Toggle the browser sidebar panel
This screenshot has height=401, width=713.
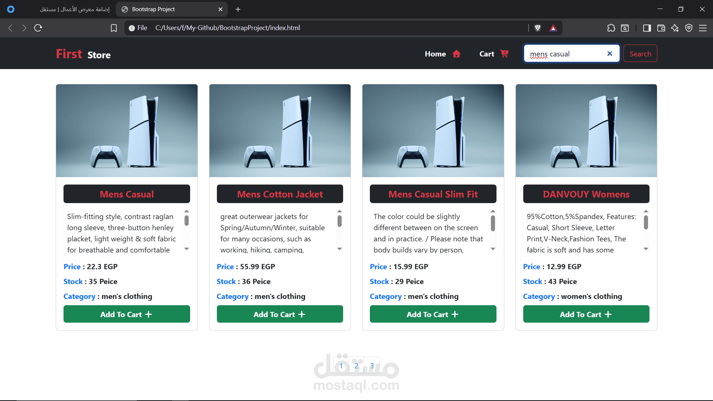pos(647,28)
